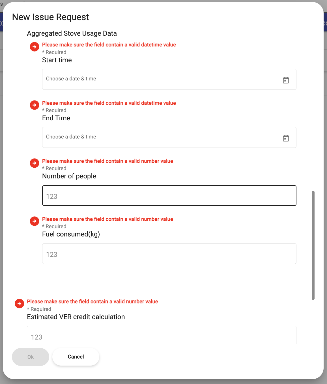Click the red error arrow above Estimated VER
327x384 pixels.
point(19,304)
